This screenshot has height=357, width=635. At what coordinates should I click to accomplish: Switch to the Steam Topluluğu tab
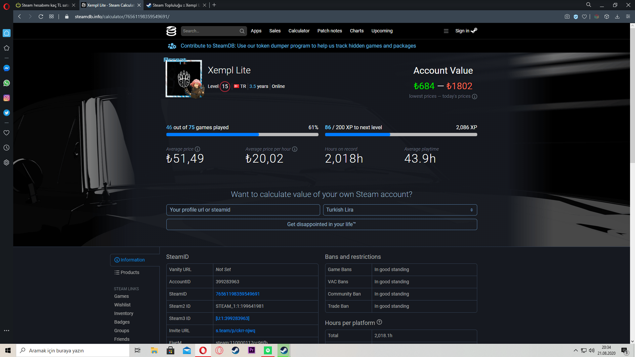(x=175, y=5)
